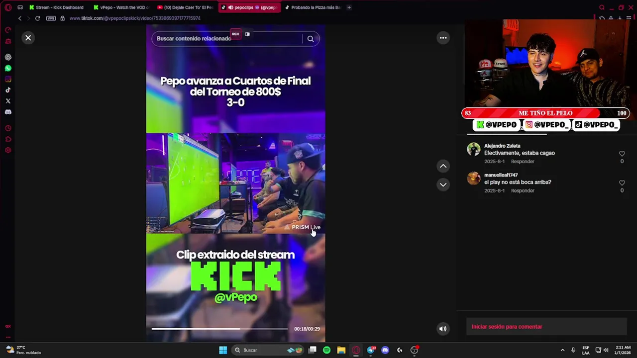
Task: Open the clock and date 2:11 AM
Action: tap(623, 350)
